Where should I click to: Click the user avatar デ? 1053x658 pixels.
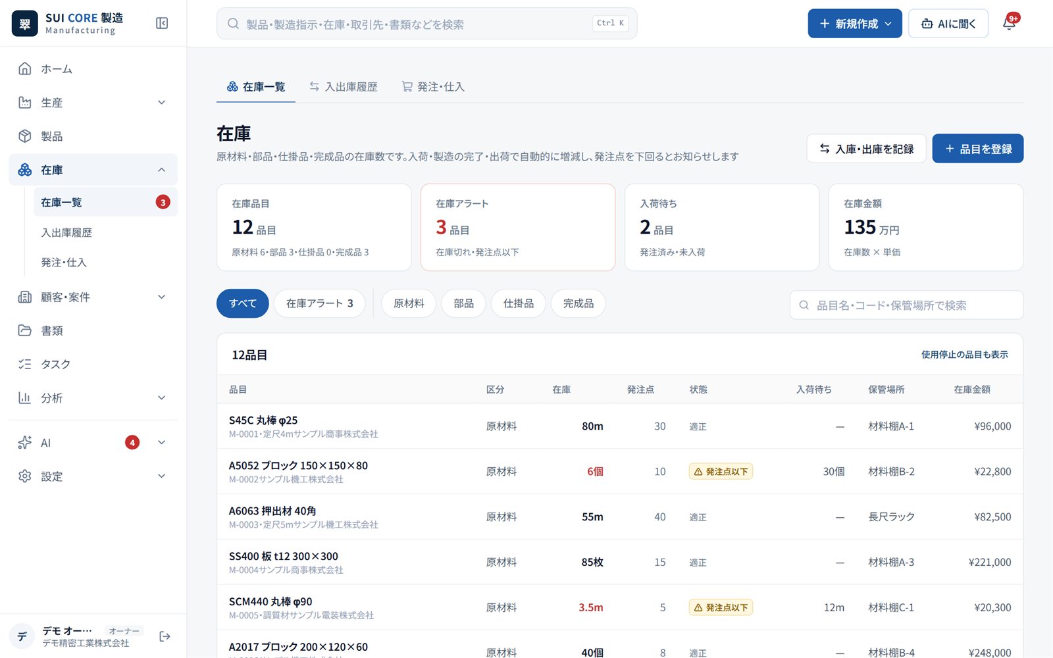pos(22,636)
